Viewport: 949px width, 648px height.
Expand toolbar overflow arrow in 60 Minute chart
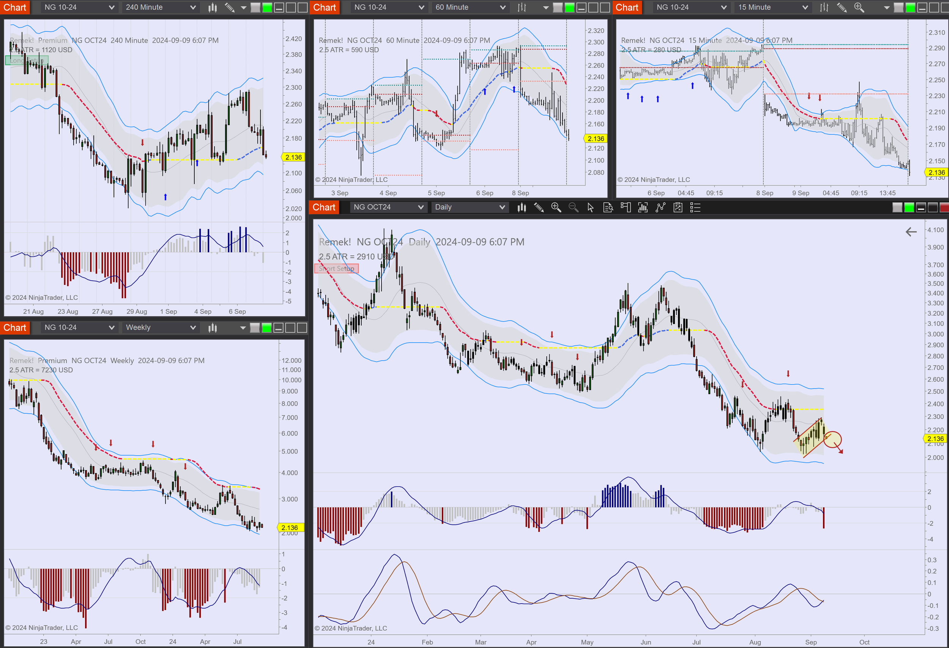tap(546, 8)
